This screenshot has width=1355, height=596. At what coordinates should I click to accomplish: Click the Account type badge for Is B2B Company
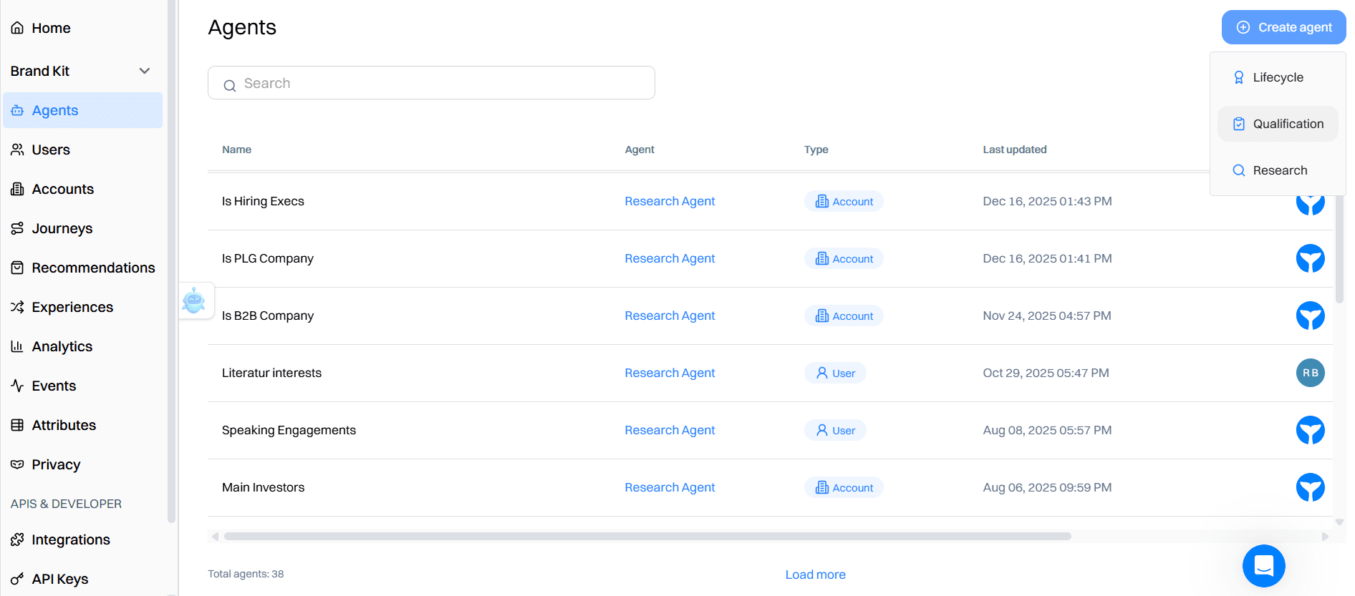(844, 316)
